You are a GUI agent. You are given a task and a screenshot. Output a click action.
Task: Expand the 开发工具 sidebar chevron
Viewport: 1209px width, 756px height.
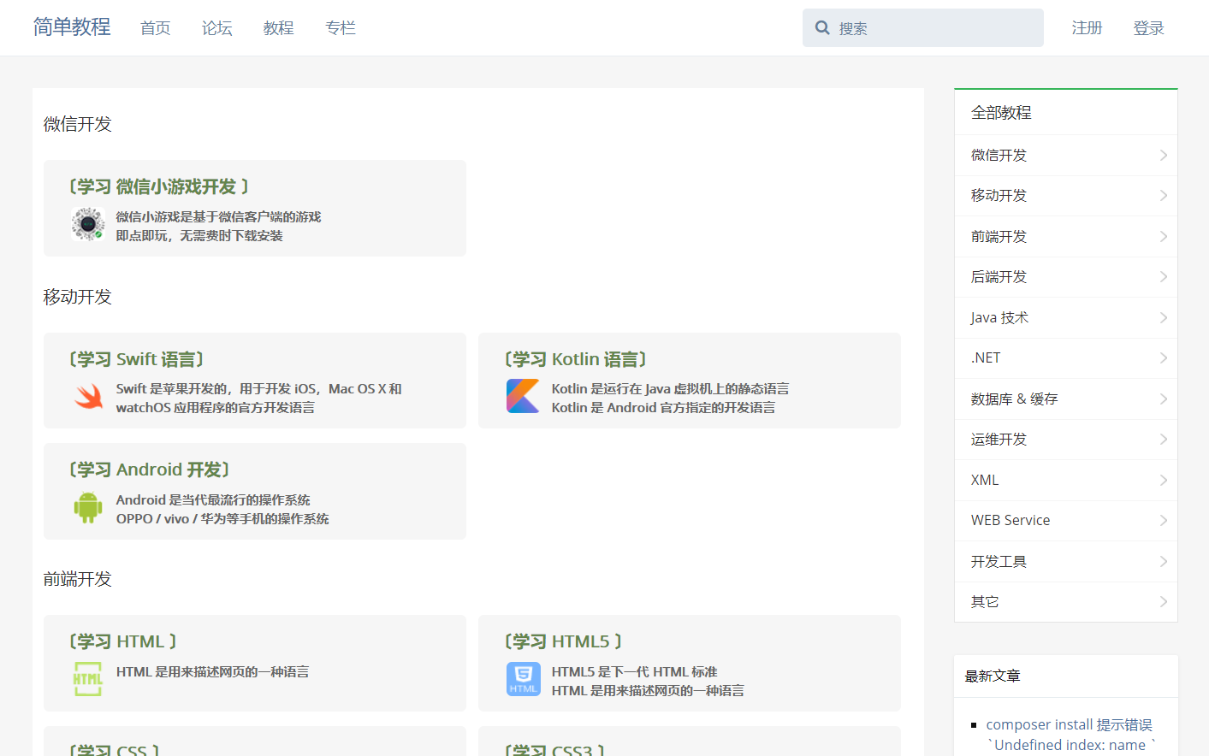click(x=1164, y=561)
